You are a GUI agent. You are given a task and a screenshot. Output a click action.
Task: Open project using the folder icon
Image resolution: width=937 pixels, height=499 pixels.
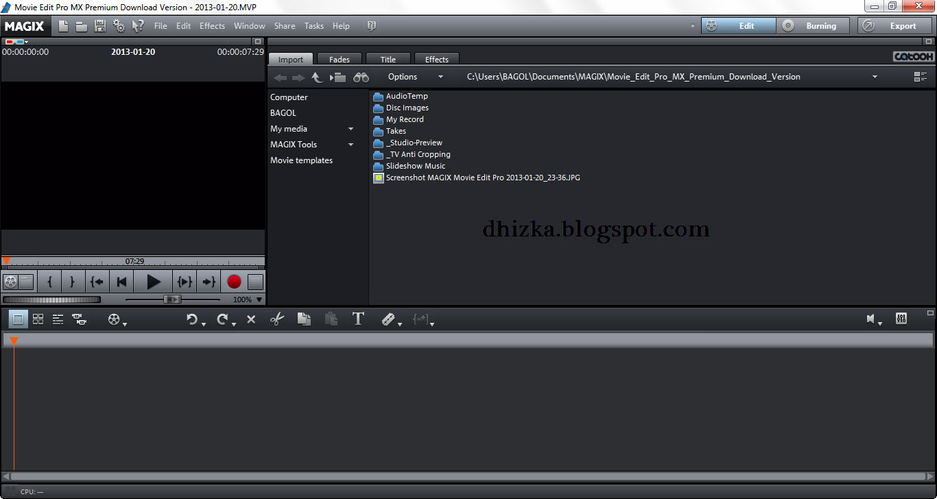[82, 26]
